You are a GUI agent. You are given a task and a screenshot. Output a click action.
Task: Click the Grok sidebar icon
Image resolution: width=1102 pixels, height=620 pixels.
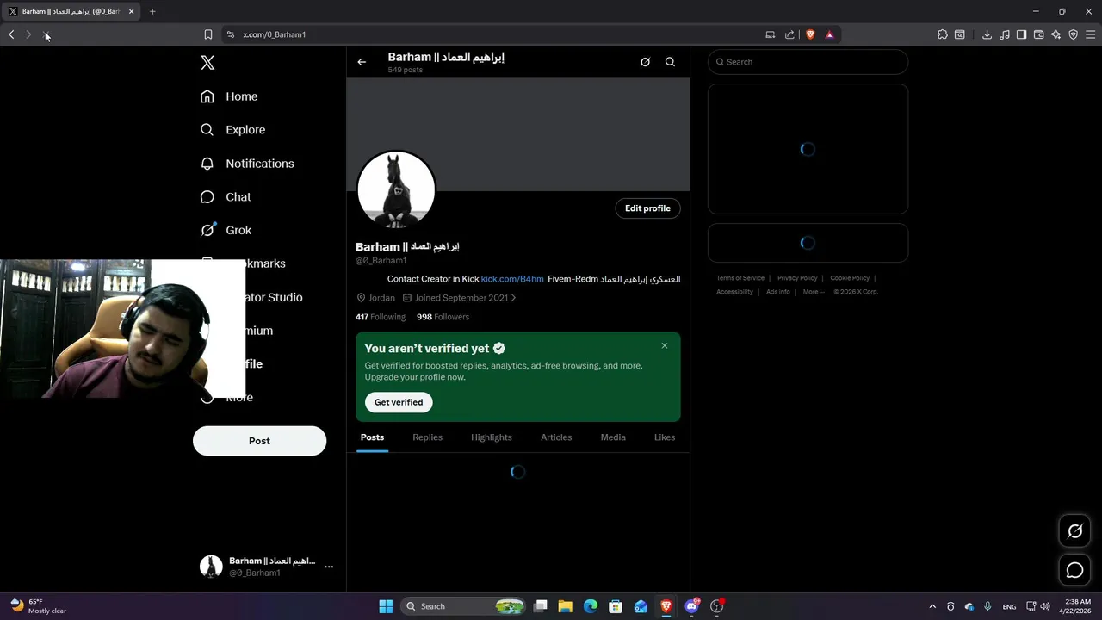(207, 230)
